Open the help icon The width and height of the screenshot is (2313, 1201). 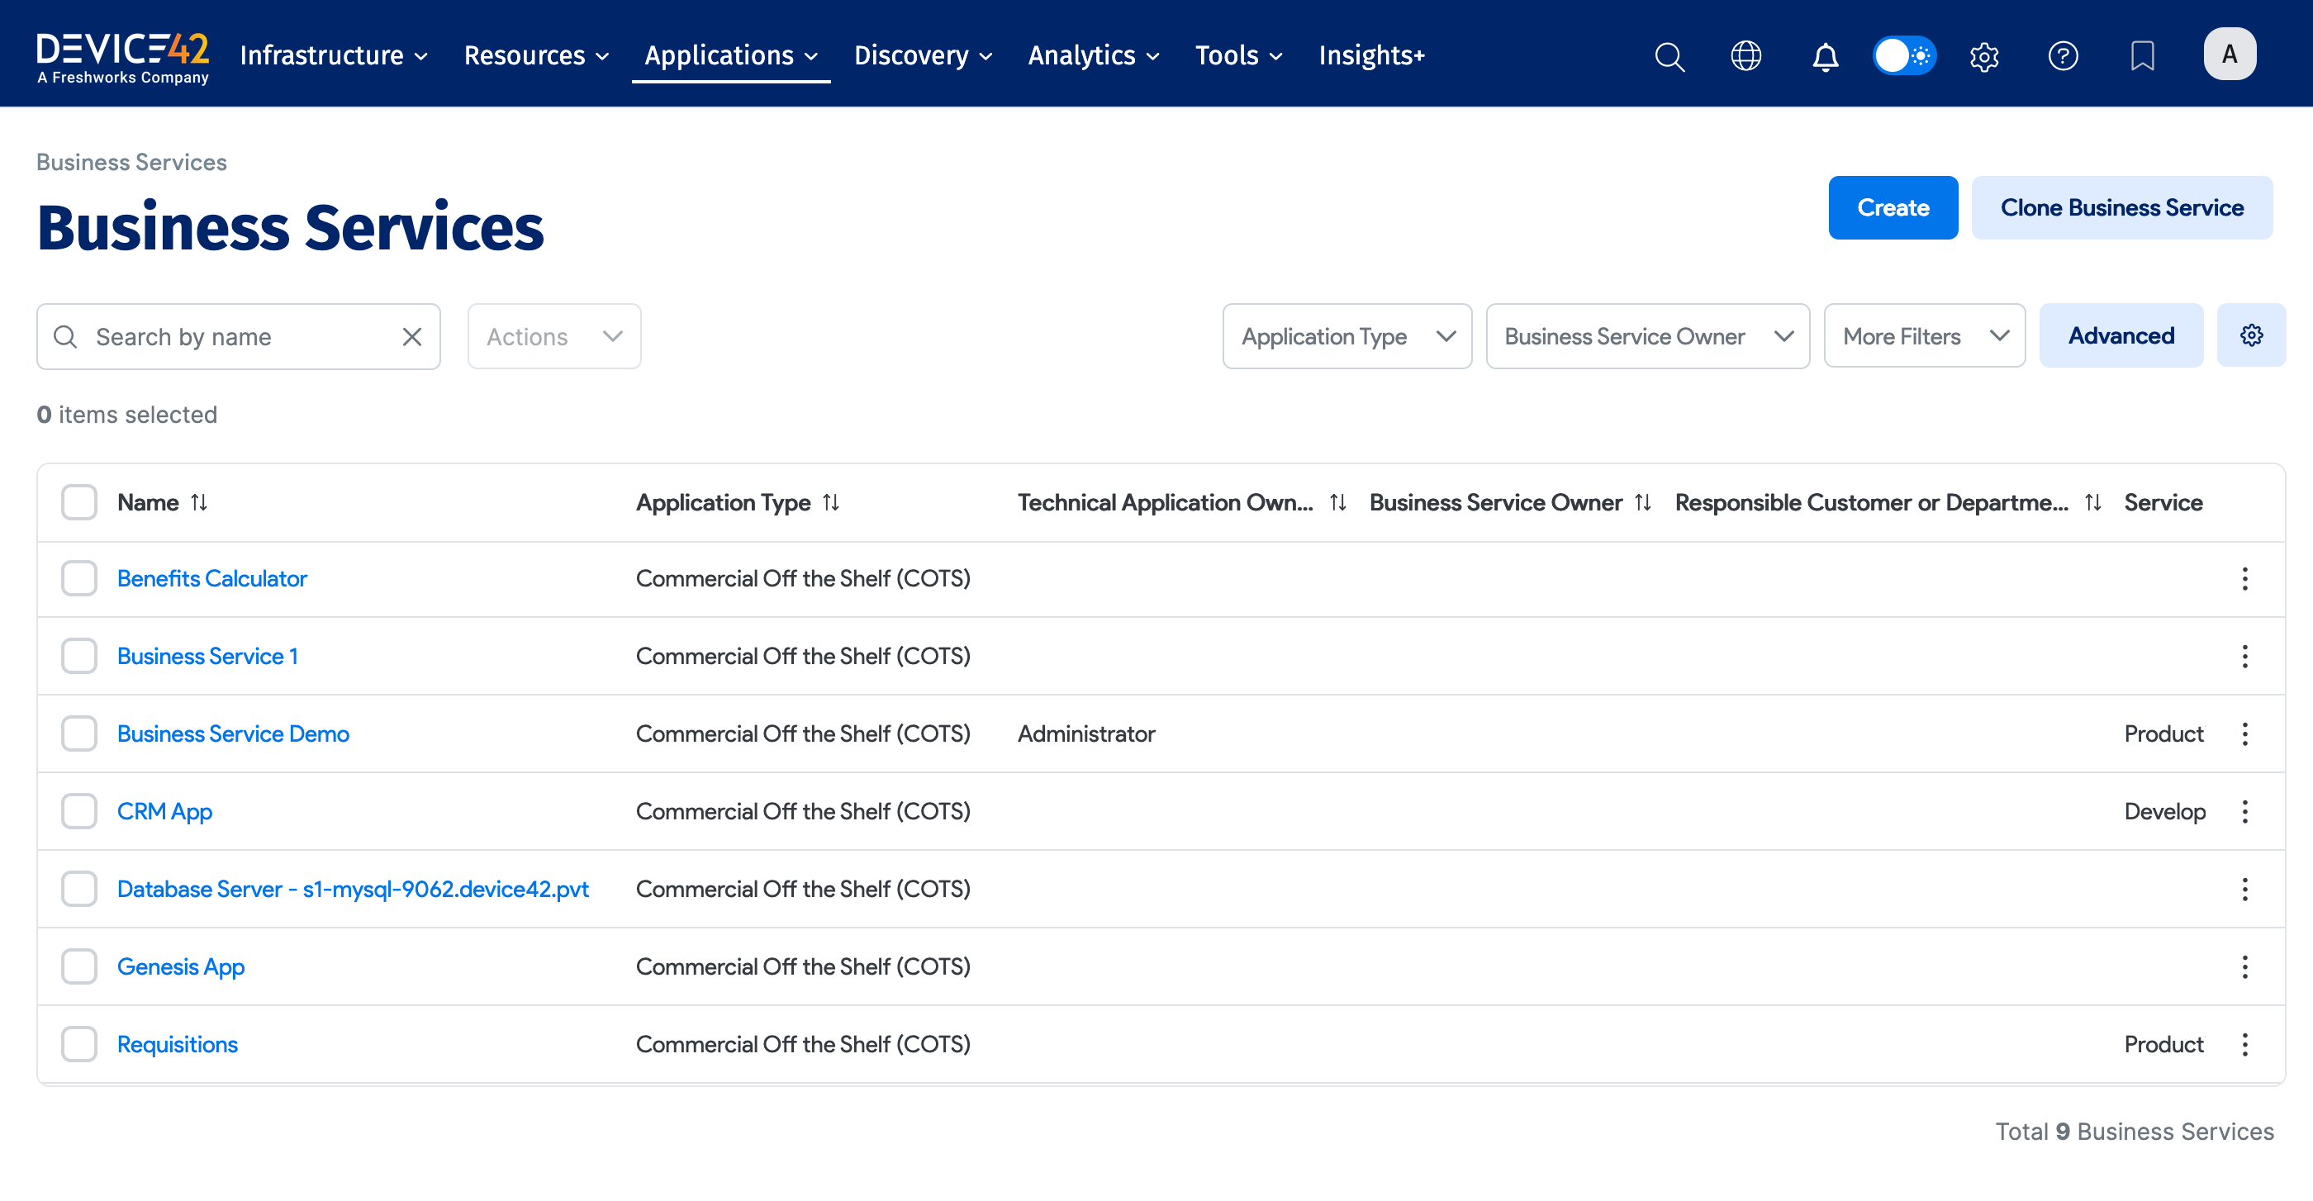pos(2063,55)
